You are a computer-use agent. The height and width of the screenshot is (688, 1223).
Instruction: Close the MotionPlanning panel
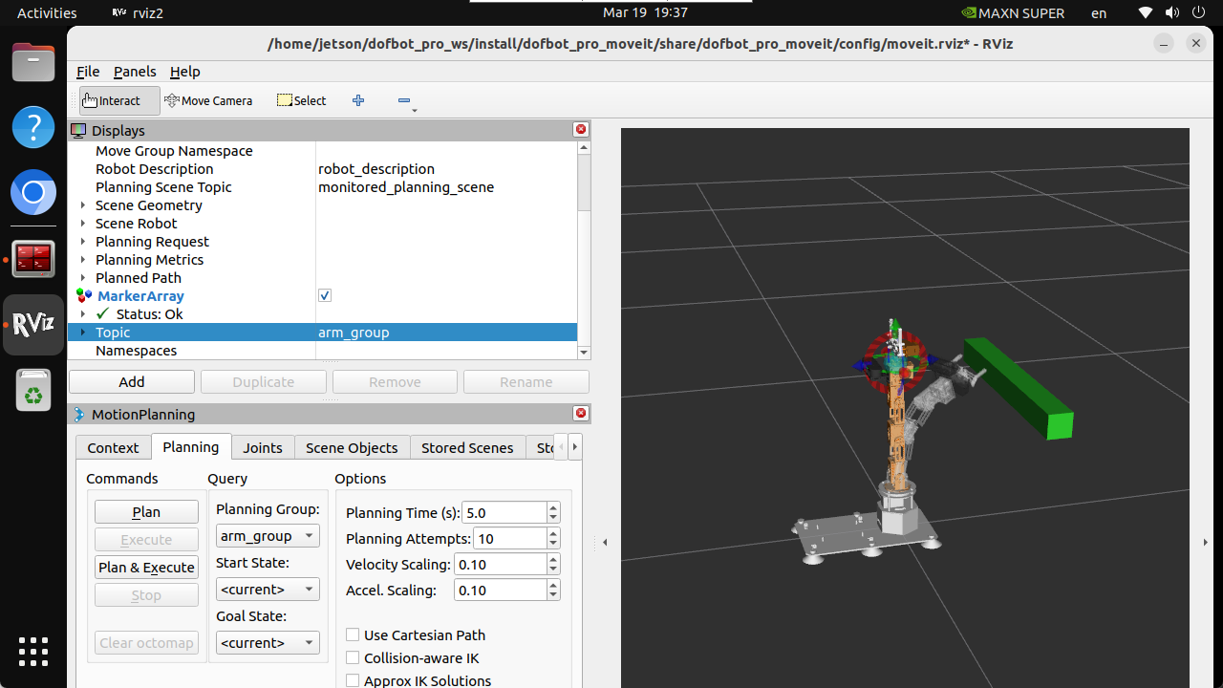581,414
